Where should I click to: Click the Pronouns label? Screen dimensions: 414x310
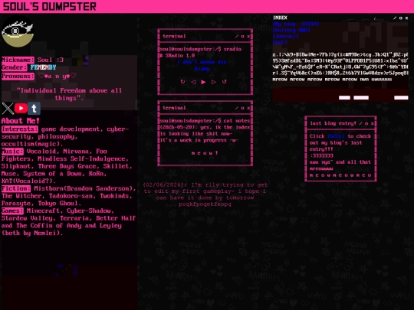tap(18, 77)
